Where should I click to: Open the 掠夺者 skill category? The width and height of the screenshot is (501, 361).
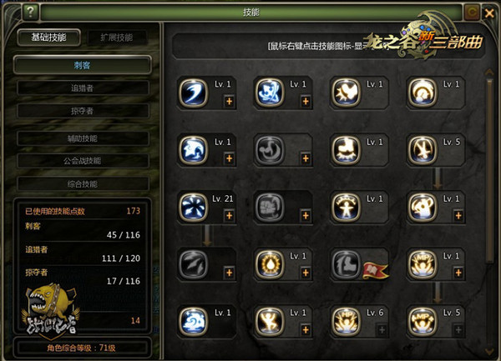[x=83, y=111]
